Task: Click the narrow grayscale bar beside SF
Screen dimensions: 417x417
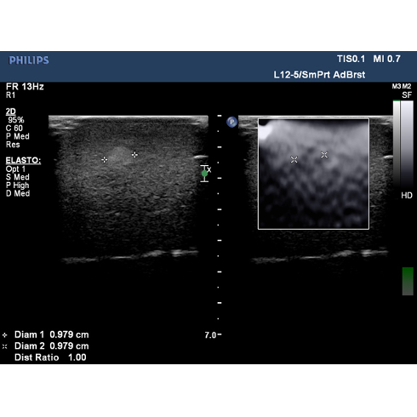Action: pos(397,143)
